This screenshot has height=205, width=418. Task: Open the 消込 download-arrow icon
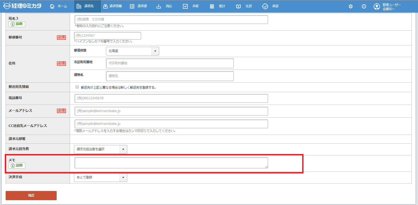pos(159,6)
